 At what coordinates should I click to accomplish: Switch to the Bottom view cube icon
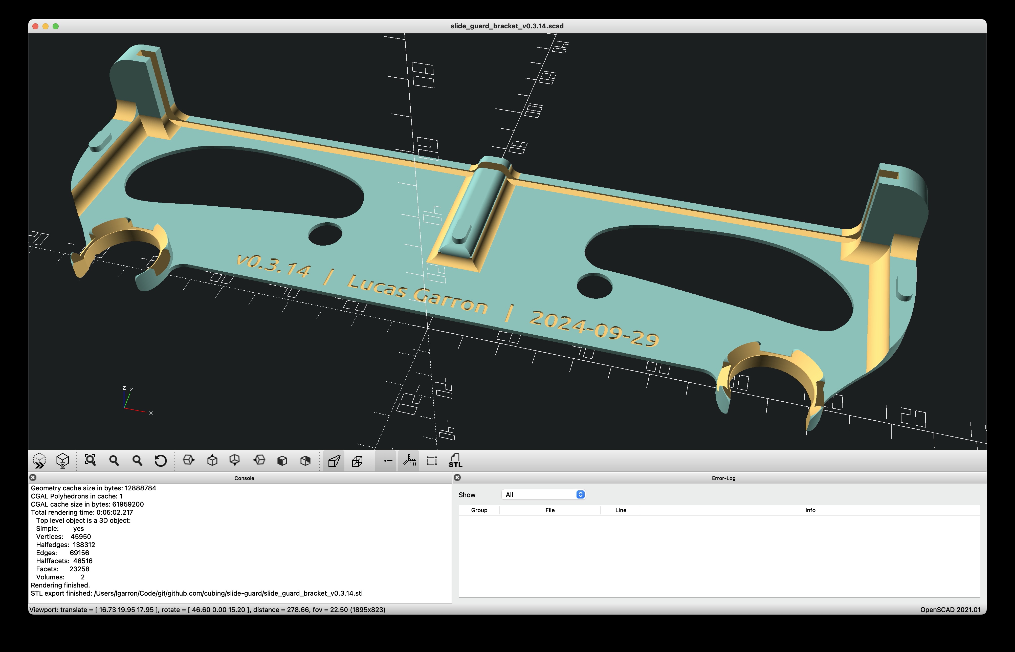click(235, 461)
